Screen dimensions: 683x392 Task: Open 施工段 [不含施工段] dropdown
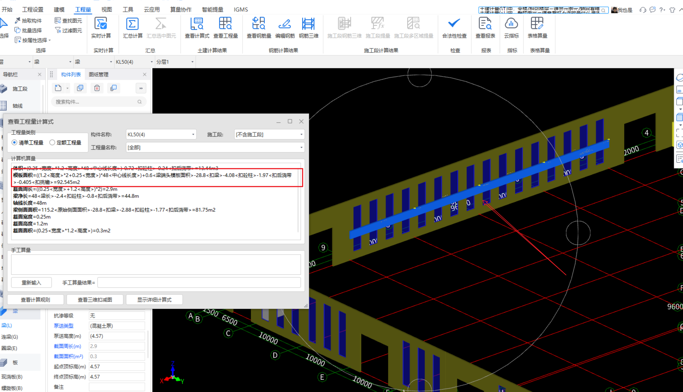pos(269,134)
